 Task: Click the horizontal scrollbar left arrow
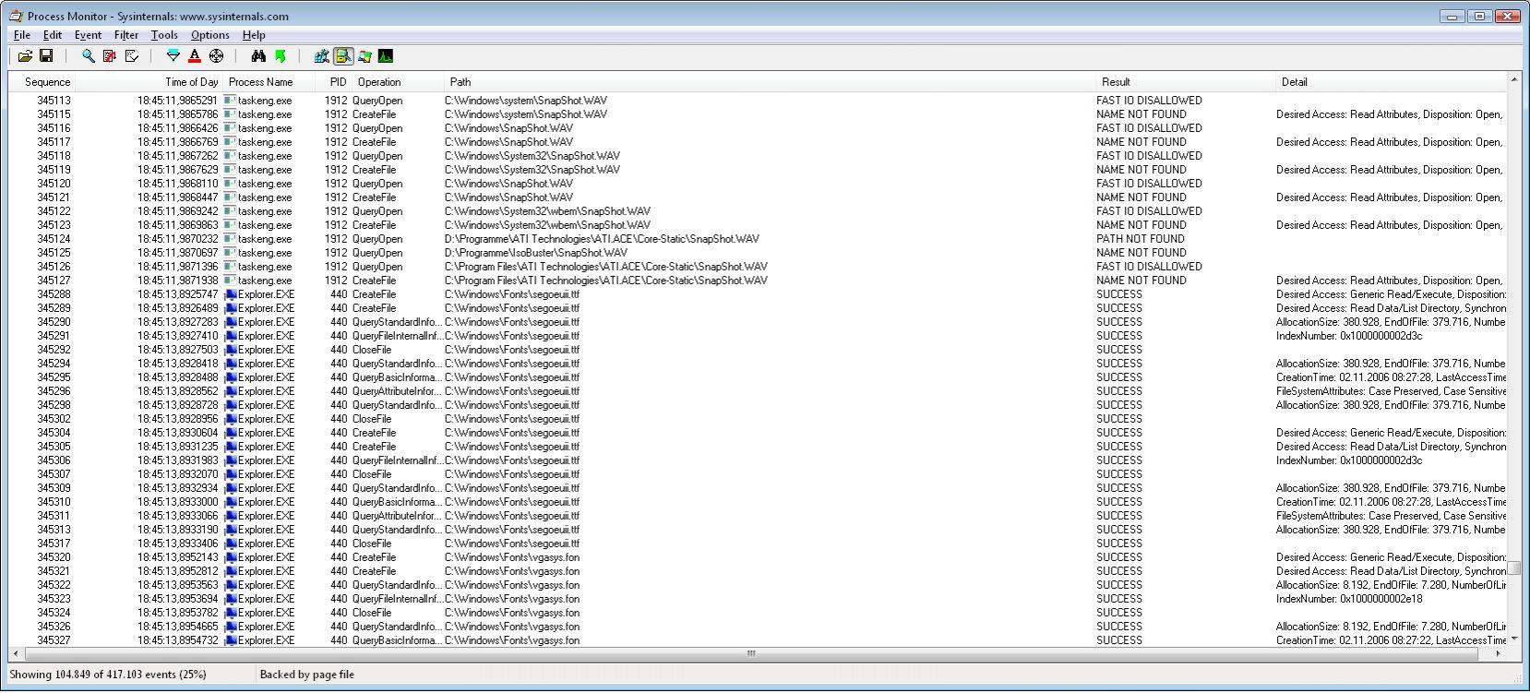[x=15, y=653]
